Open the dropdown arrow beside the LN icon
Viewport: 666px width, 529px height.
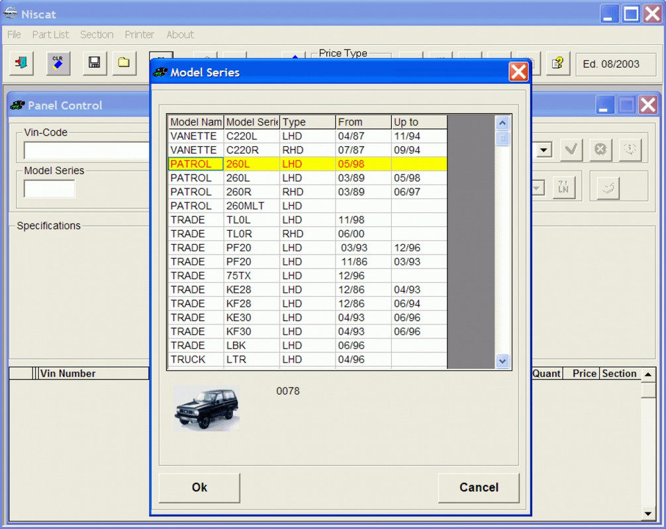tap(538, 188)
